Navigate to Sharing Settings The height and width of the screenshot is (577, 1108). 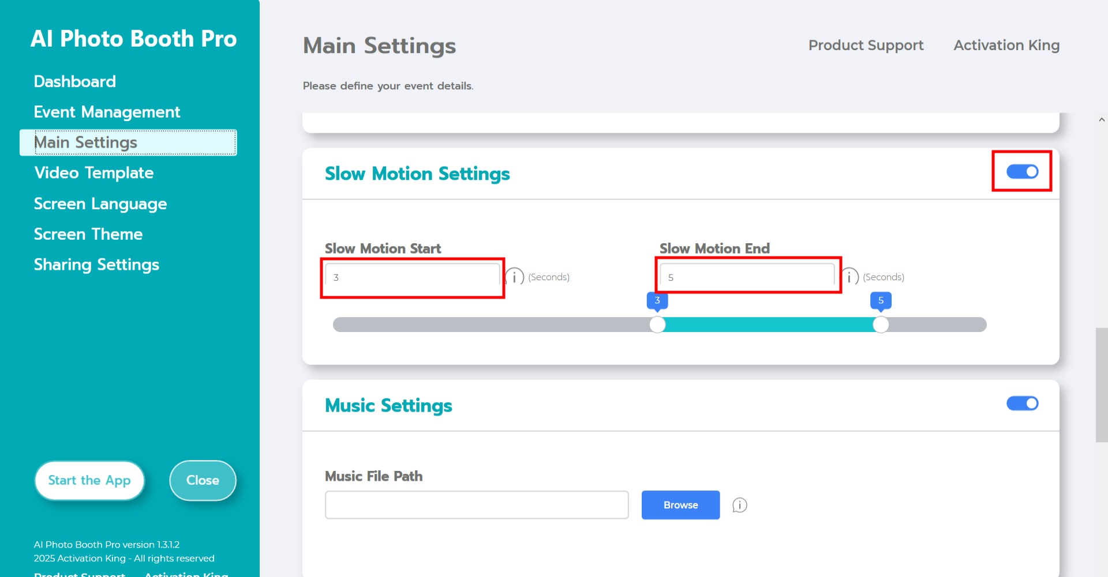(96, 265)
